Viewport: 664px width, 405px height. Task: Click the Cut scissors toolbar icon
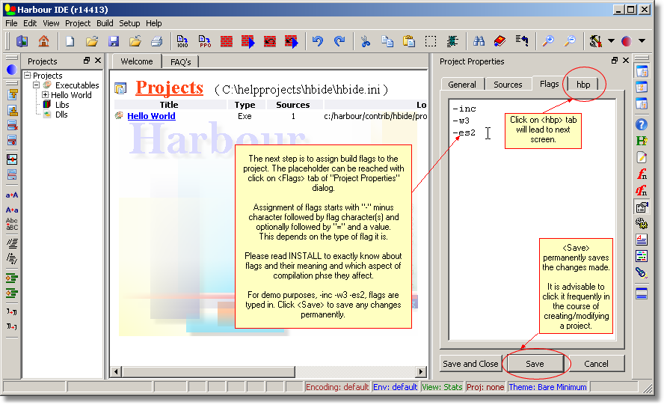coord(366,41)
